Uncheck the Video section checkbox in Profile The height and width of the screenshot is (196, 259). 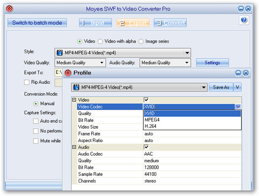[146, 100]
